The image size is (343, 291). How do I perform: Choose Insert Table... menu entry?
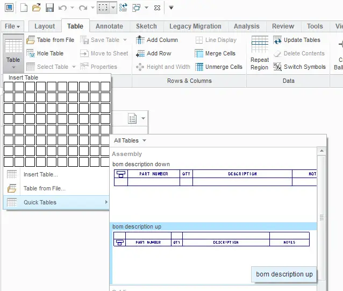click(x=56, y=174)
